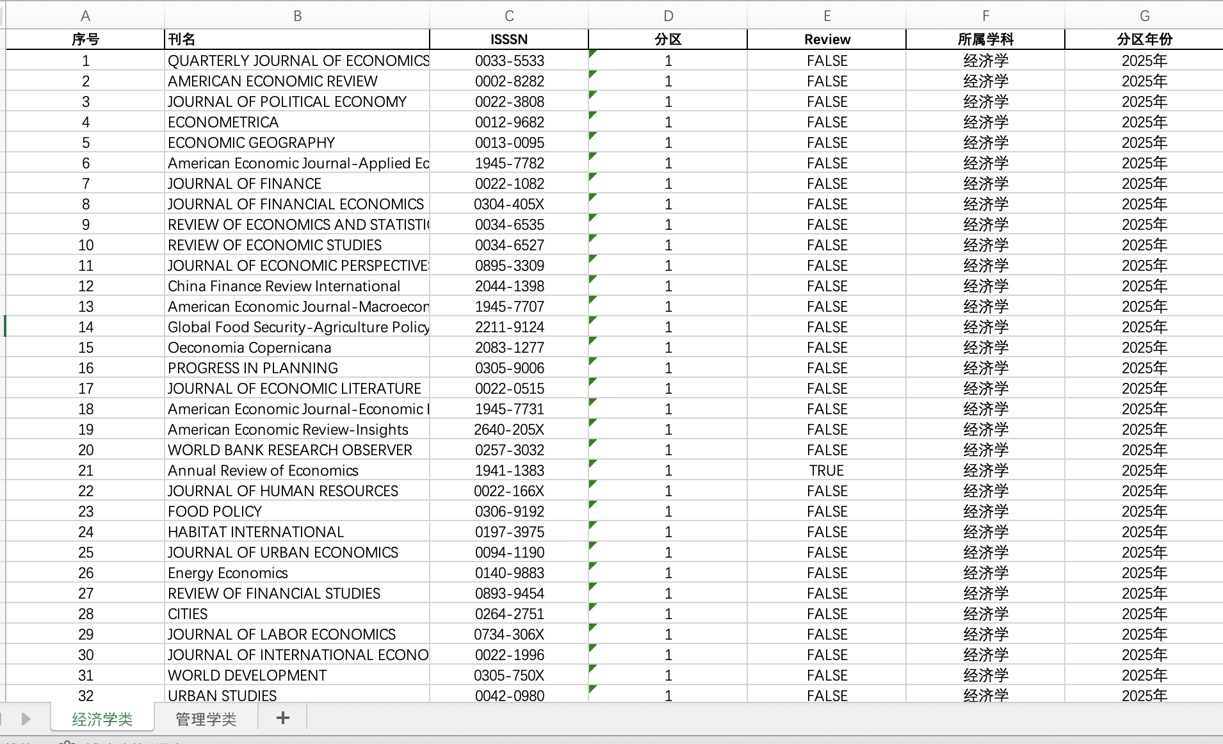Select the AMERICAN ECONOMIC REVIEW cell
1223x744 pixels.
[297, 81]
